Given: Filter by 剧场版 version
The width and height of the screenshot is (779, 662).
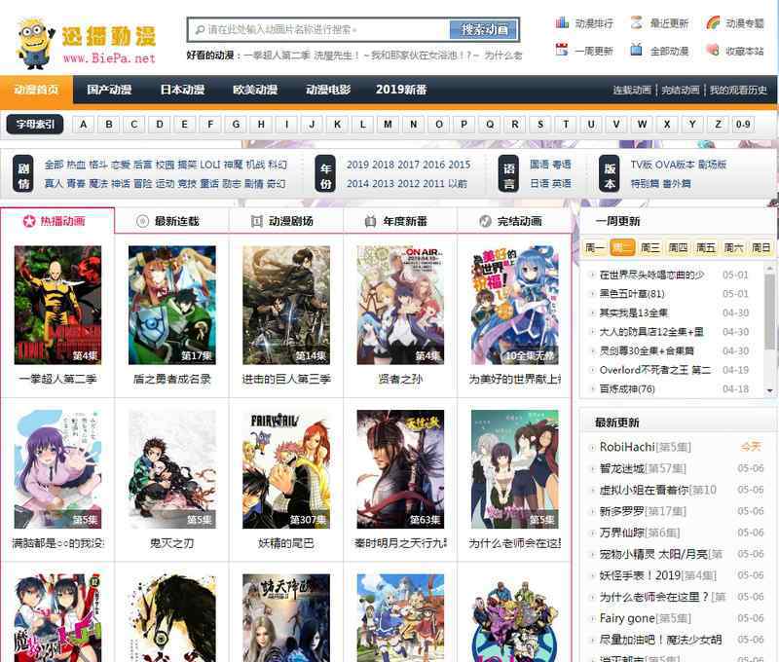Looking at the screenshot, I should click(712, 165).
